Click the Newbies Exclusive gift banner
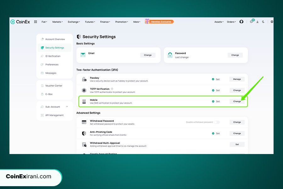Viewport: 283px width, 189px height. (x=159, y=21)
